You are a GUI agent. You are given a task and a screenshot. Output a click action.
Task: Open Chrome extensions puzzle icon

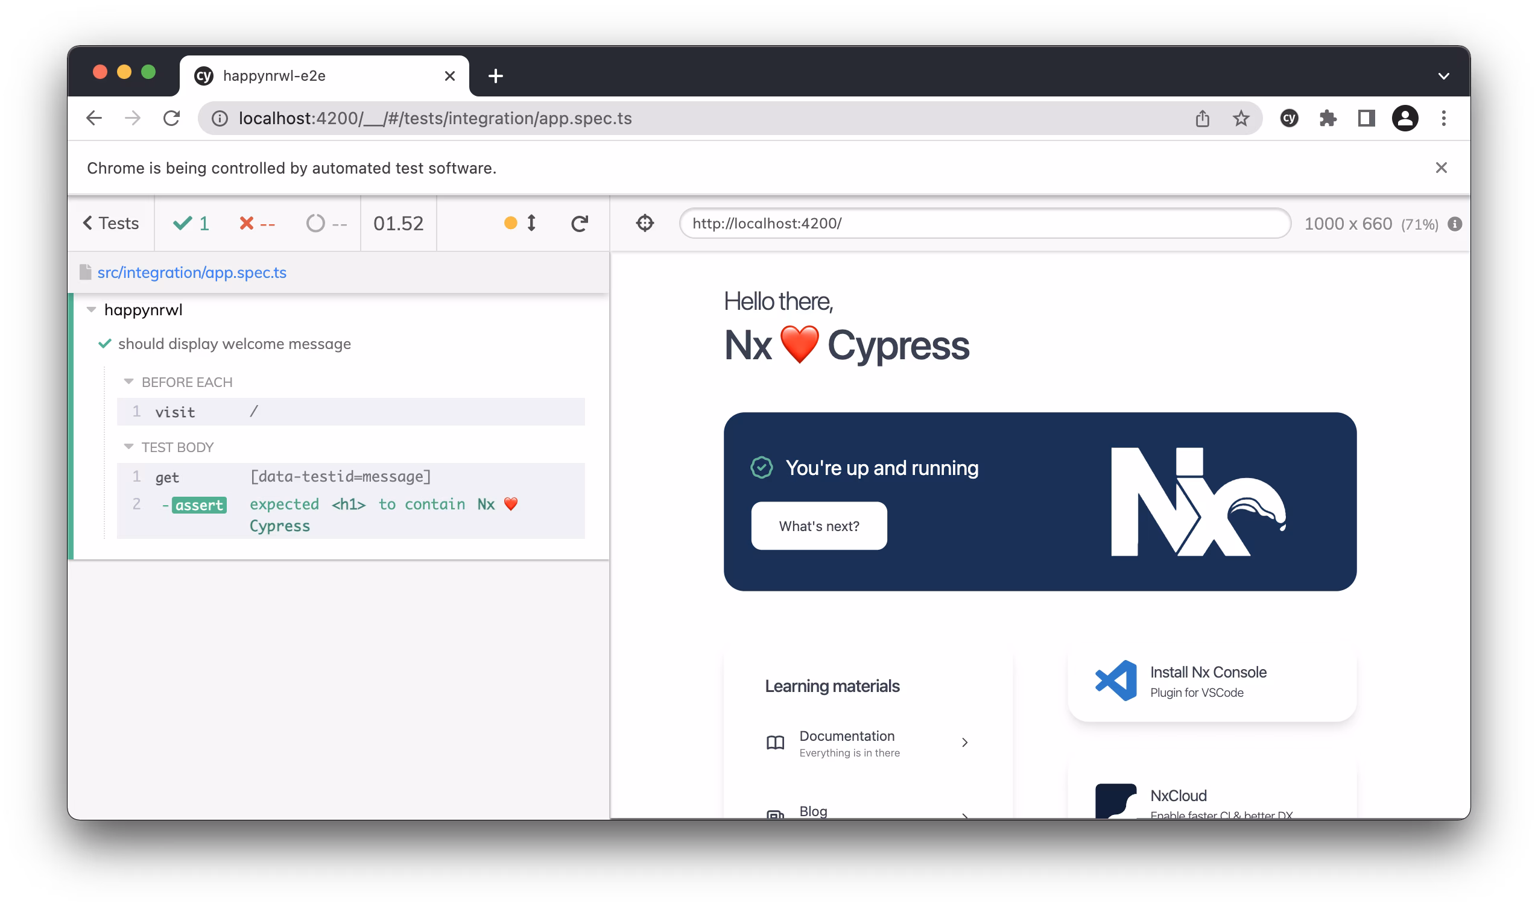click(1328, 118)
